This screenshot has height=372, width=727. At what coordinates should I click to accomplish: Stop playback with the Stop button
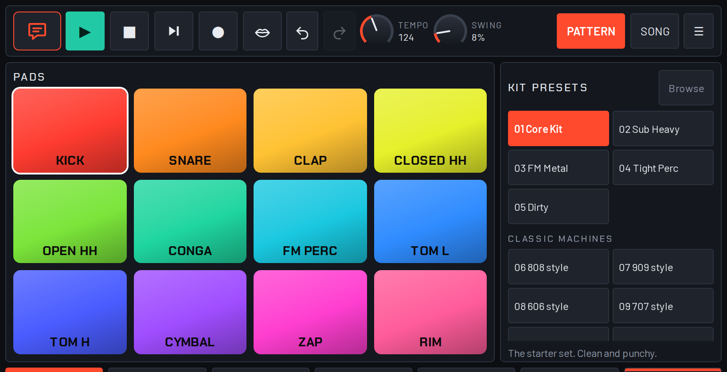pyautogui.click(x=129, y=31)
